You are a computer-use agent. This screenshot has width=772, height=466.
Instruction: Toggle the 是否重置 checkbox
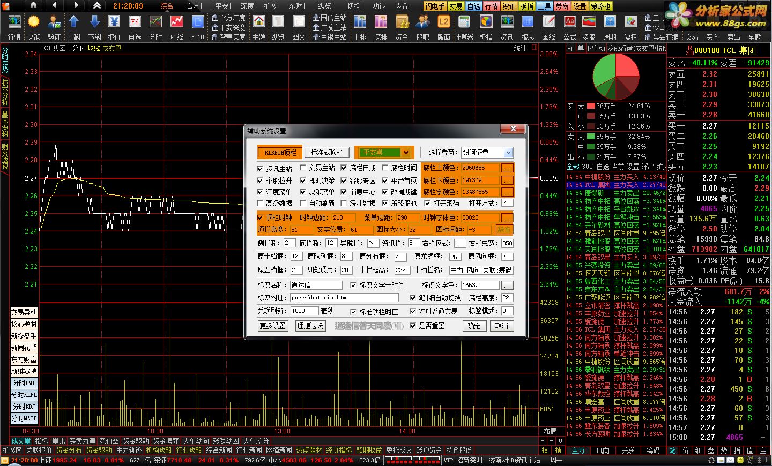tap(413, 326)
